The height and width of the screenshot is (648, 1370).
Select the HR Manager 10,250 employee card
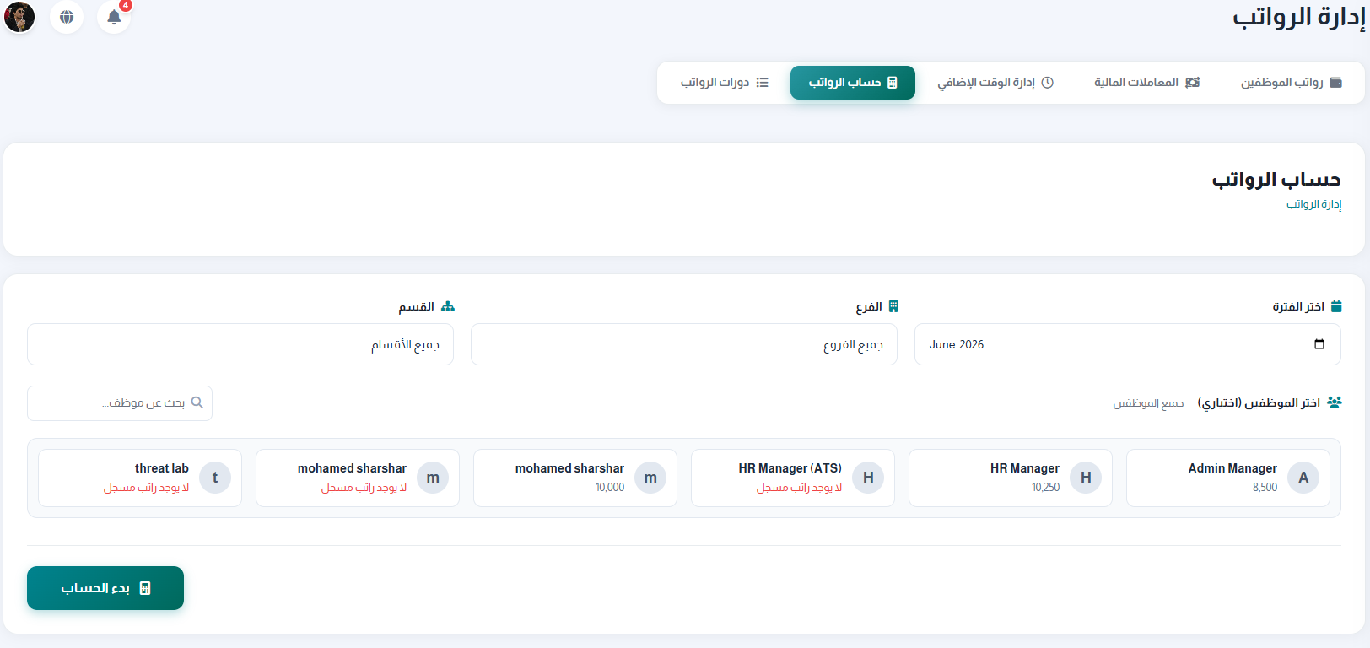pos(1011,478)
